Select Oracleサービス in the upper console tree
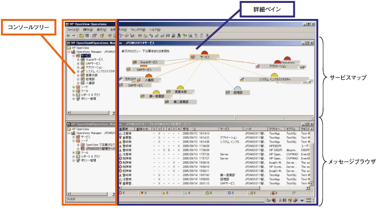The image size is (379, 209). (94, 59)
